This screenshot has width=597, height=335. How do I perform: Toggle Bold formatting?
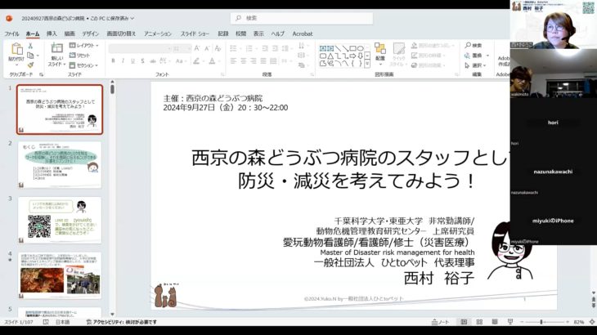[113, 60]
